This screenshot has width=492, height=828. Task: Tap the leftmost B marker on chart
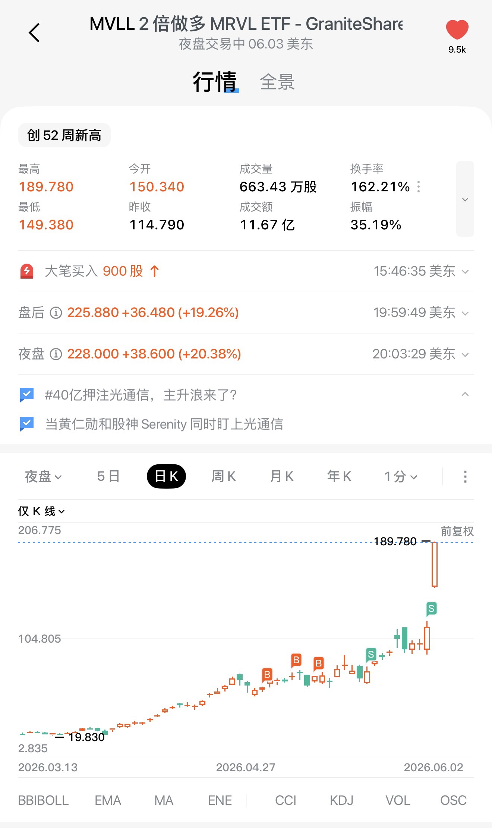point(267,675)
